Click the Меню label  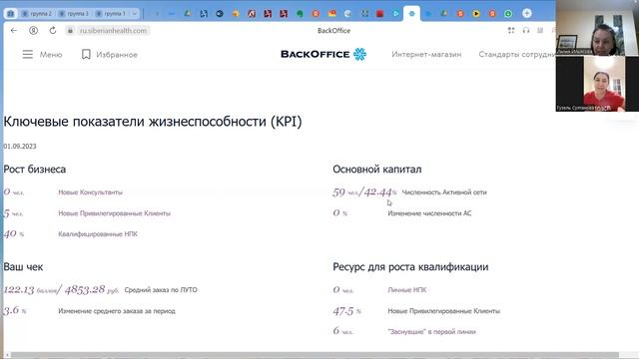pos(51,54)
